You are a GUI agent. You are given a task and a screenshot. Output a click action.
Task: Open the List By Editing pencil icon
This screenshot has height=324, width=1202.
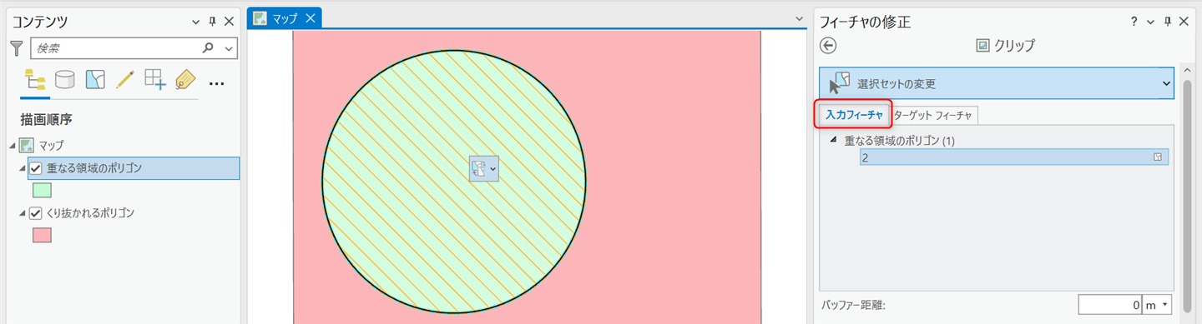[x=125, y=79]
